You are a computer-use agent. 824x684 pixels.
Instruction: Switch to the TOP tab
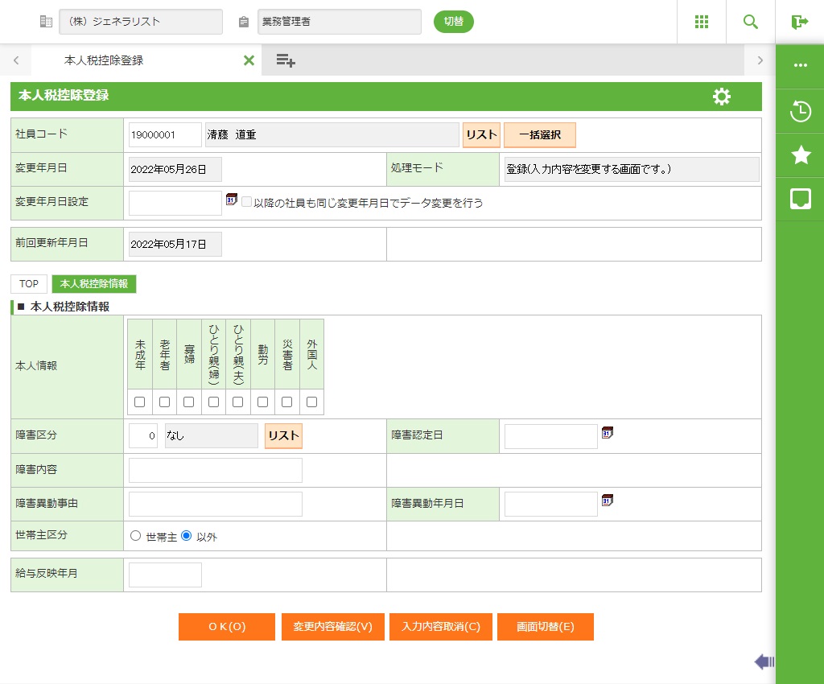[x=29, y=284]
